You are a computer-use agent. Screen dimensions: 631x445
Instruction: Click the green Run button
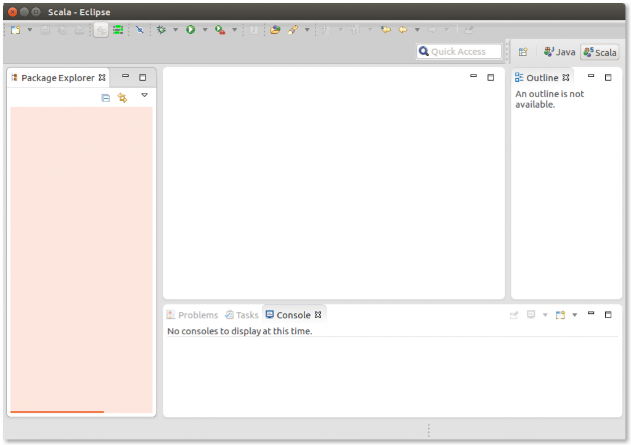click(191, 30)
